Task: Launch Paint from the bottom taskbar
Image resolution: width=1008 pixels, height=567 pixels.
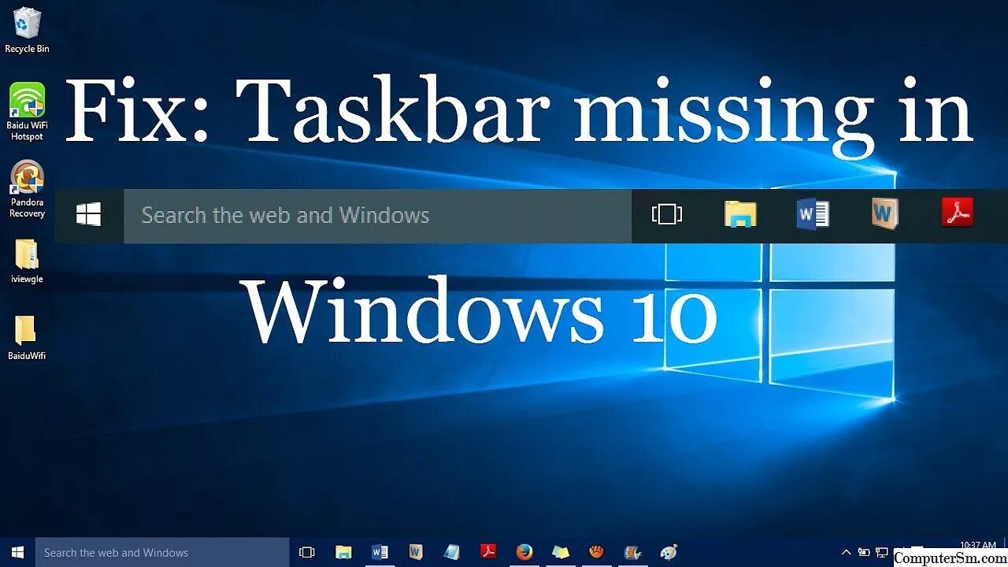Action: [x=669, y=553]
